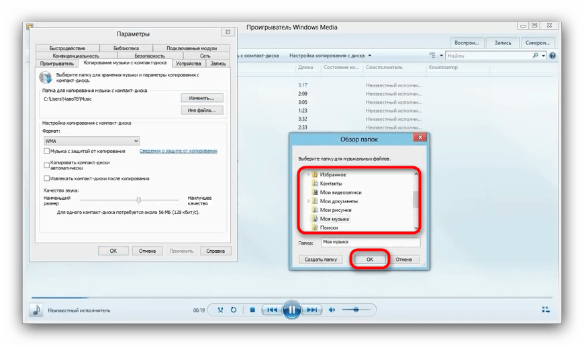The image size is (584, 346).
Task: Click the audio quality slider thumb
Action: (x=138, y=200)
